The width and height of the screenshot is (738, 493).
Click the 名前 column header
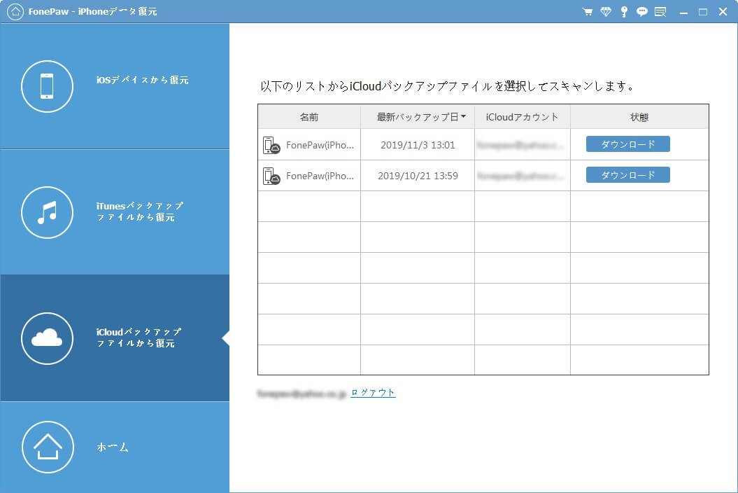[x=309, y=117]
